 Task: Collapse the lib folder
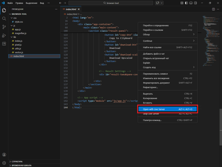click(x=15, y=37)
